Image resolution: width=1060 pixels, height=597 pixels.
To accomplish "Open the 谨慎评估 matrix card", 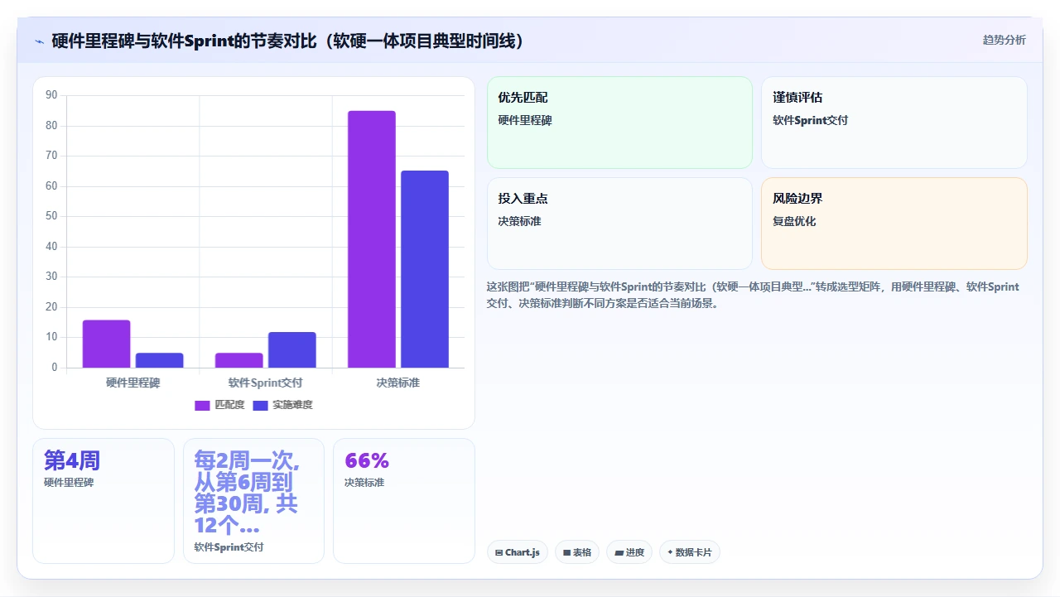I will [x=894, y=123].
